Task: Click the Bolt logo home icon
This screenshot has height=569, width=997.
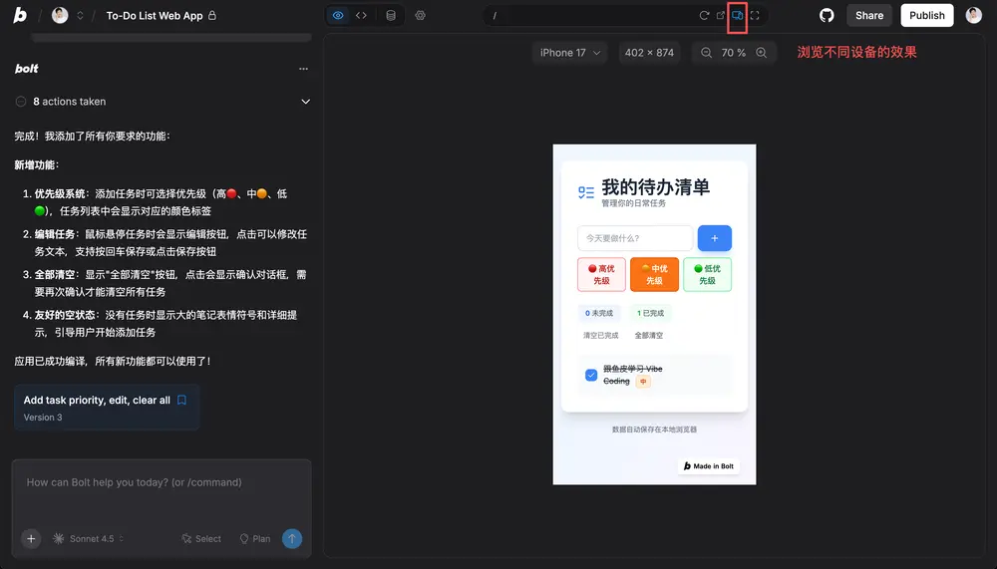Action: 20,15
